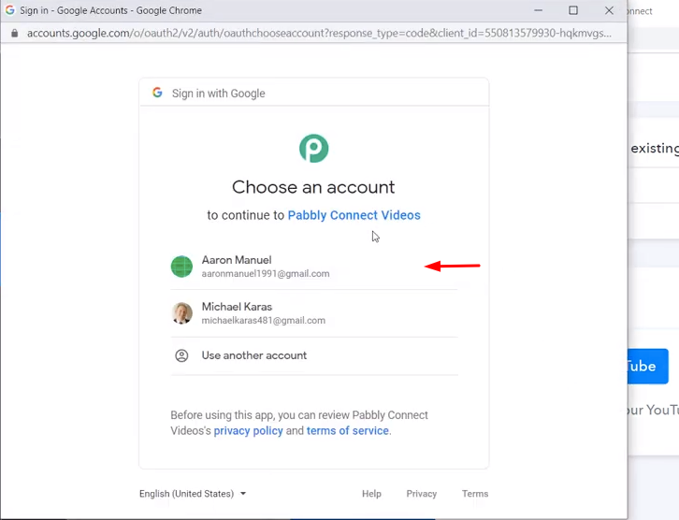This screenshot has height=520, width=679.
Task: Click the lock icon in the address bar
Action: tap(14, 34)
